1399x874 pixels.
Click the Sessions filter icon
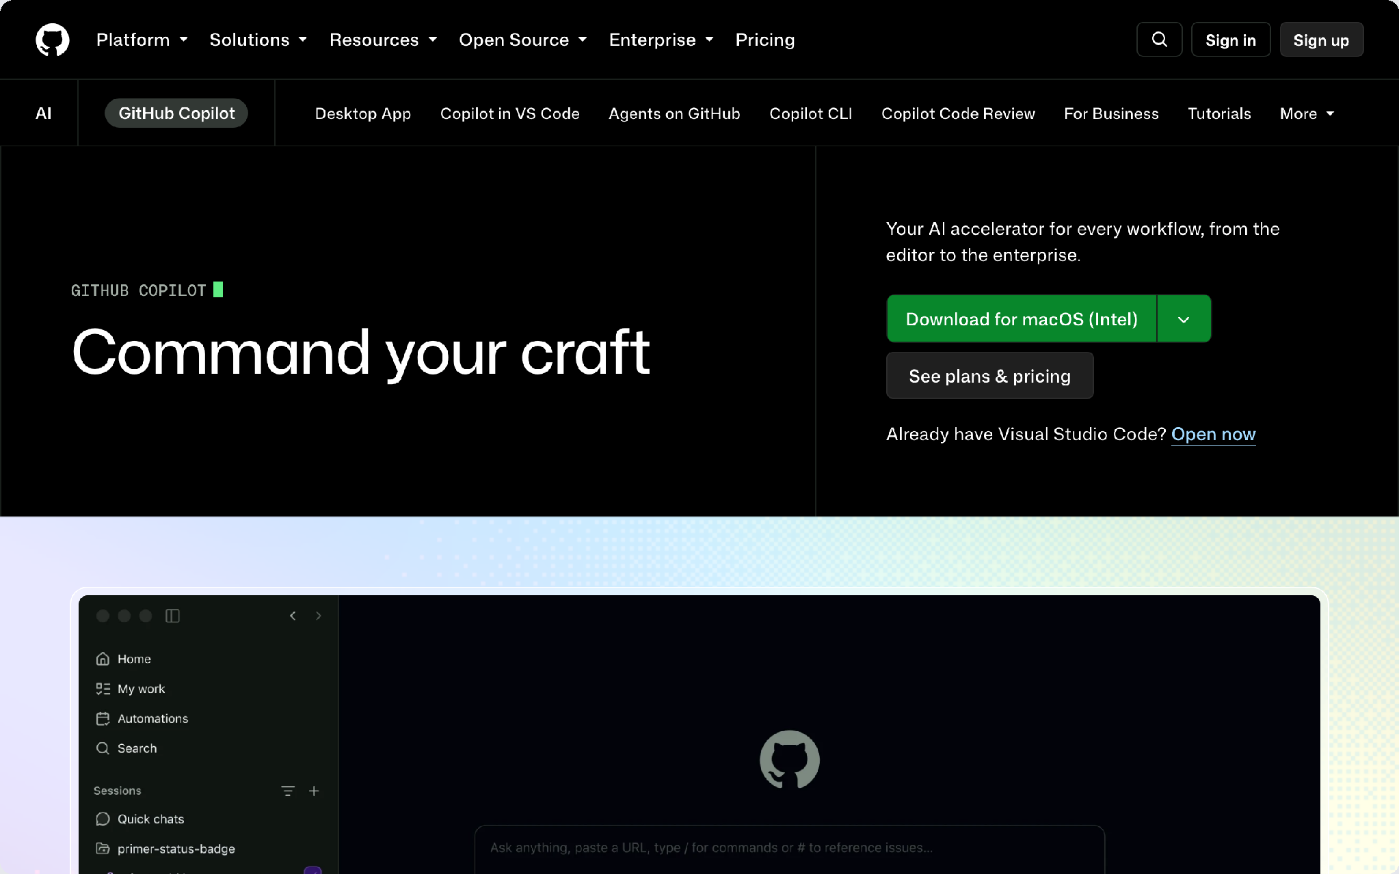(288, 791)
